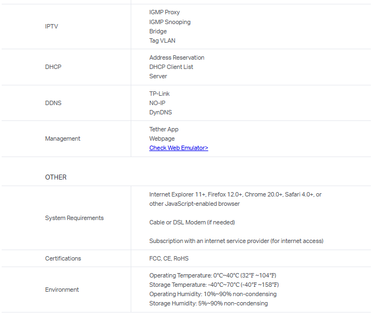Image resolution: width=373 pixels, height=318 pixels.
Task: Click the Certifications row label
Action: point(63,258)
